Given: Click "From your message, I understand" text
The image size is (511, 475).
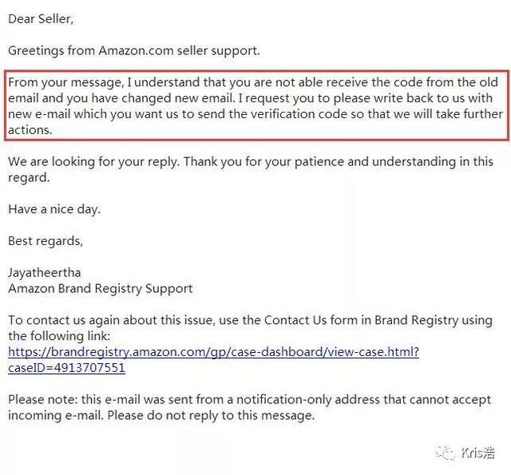Looking at the screenshot, I should tap(104, 82).
